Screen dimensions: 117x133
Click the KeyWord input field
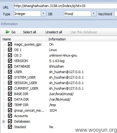click(x=116, y=14)
